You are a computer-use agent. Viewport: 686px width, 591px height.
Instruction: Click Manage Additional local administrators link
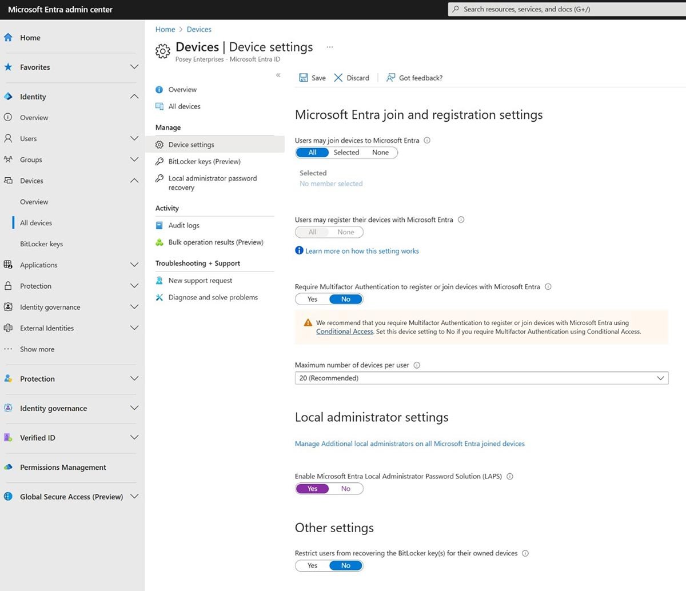409,444
